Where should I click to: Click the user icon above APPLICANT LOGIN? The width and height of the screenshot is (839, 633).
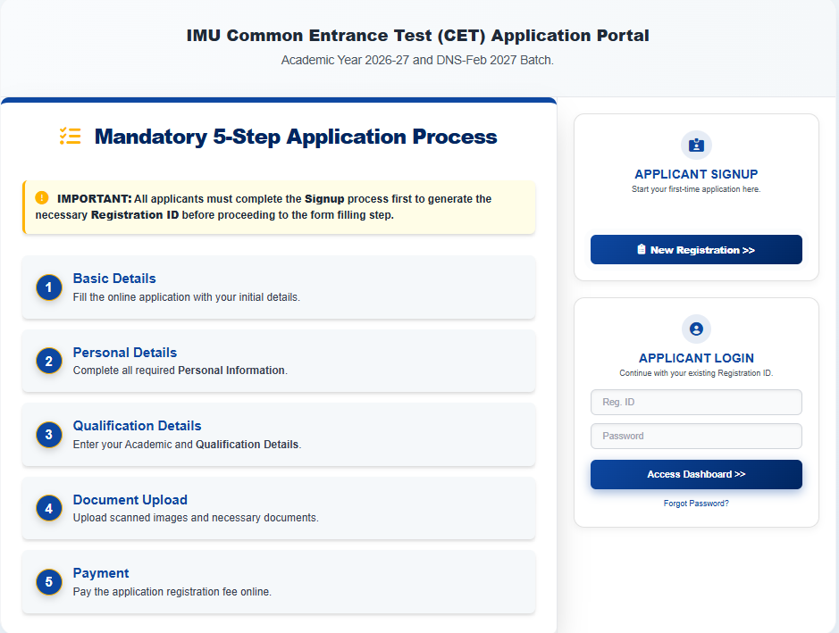point(696,329)
